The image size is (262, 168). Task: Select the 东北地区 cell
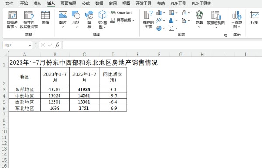[24, 108]
